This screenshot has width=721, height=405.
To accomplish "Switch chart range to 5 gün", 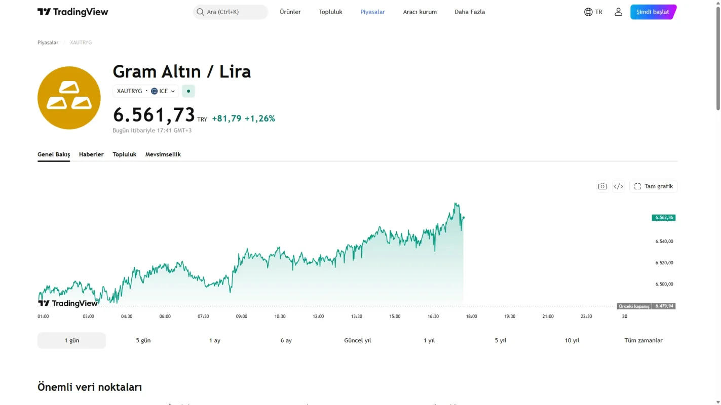I will [143, 340].
